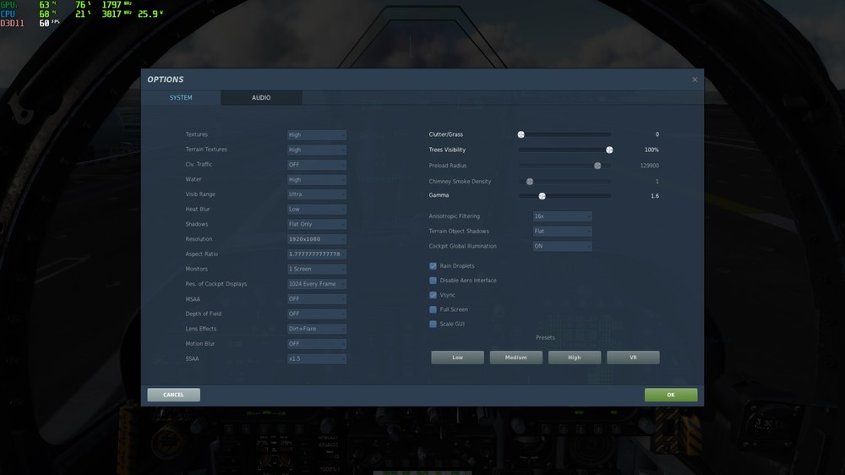845x475 pixels.
Task: Open the Terrain Object Shadows dropdown
Action: pyautogui.click(x=562, y=232)
